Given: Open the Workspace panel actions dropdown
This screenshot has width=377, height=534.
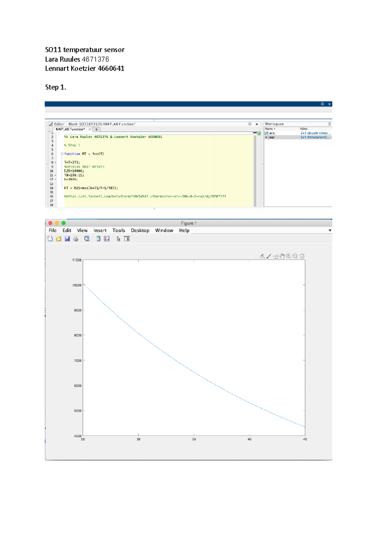Looking at the screenshot, I should coord(329,124).
